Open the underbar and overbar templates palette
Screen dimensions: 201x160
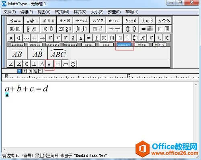coord(98,29)
